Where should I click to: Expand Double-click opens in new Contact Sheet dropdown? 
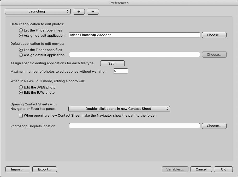click(x=119, y=109)
